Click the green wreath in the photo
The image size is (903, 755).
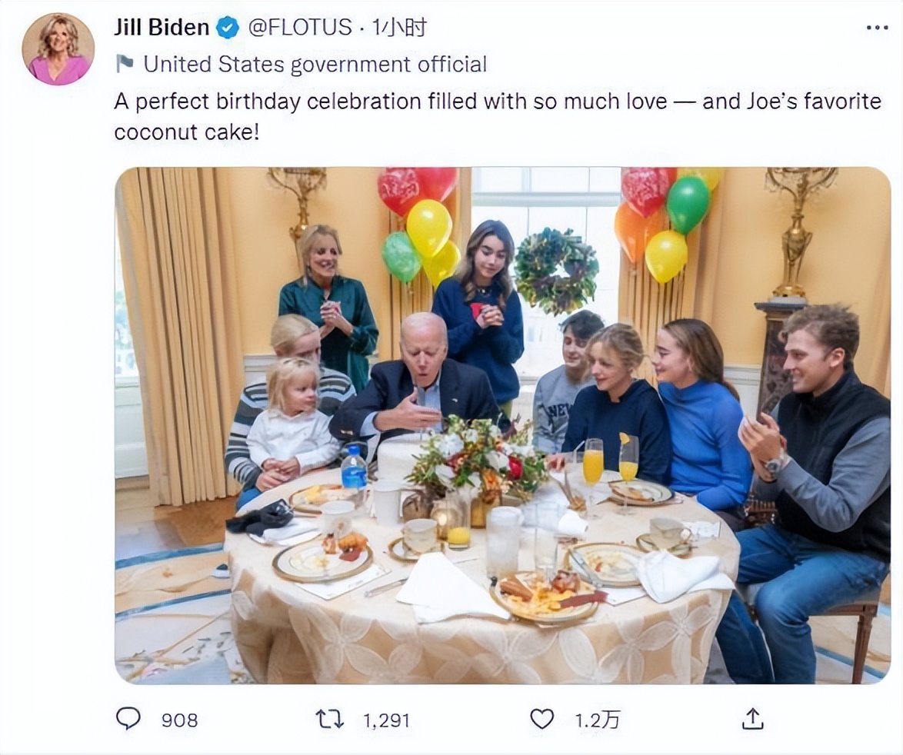point(556,271)
